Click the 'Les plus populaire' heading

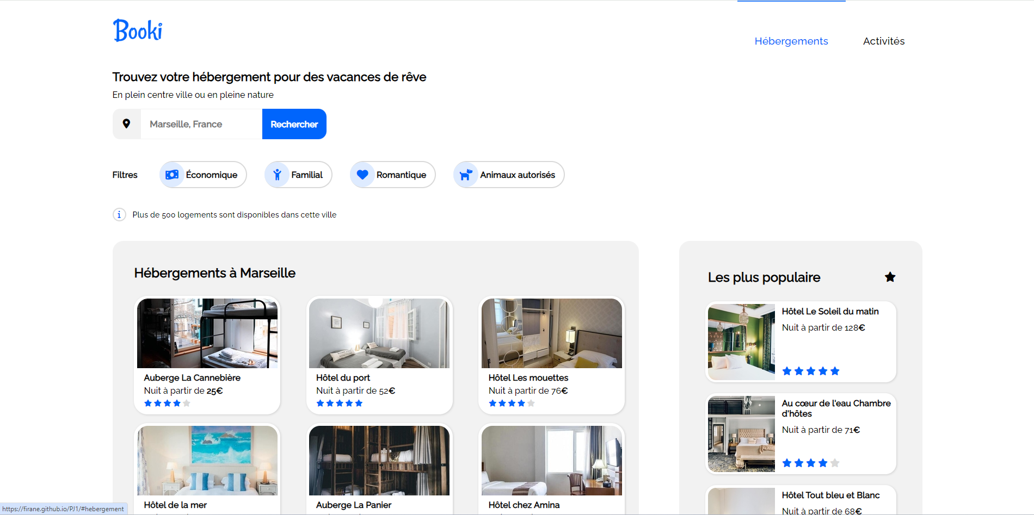coord(764,277)
